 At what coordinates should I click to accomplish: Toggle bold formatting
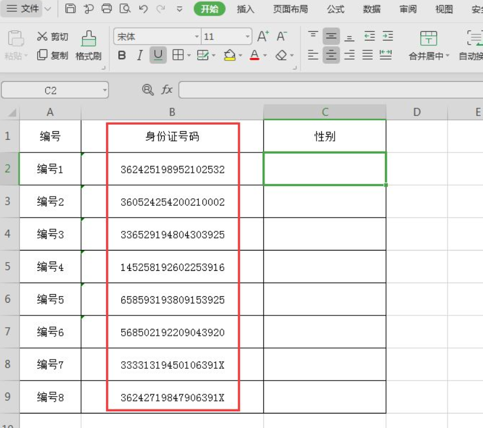(x=121, y=55)
